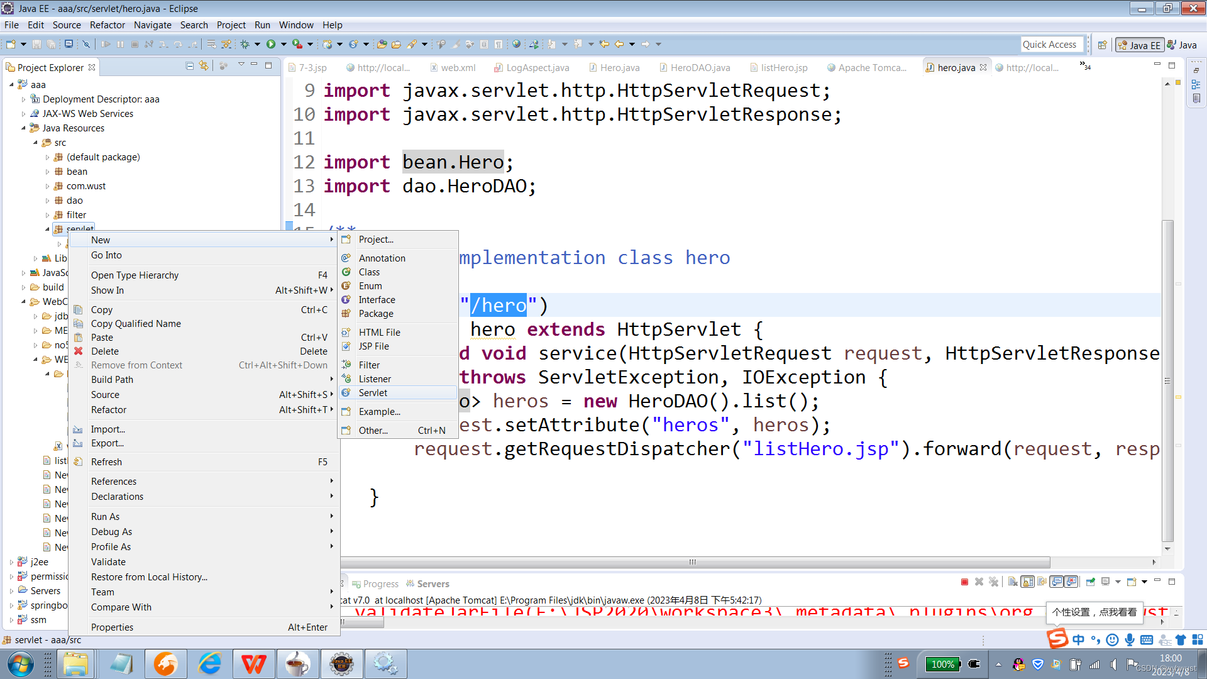Screen dimensions: 1207x679
Task: Toggle Scroll Lock in the console toolbar
Action: coord(1027,582)
